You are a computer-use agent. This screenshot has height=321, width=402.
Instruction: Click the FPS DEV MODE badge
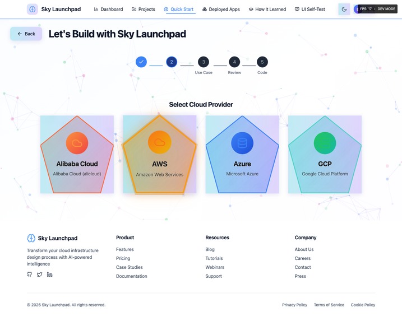(x=377, y=9)
